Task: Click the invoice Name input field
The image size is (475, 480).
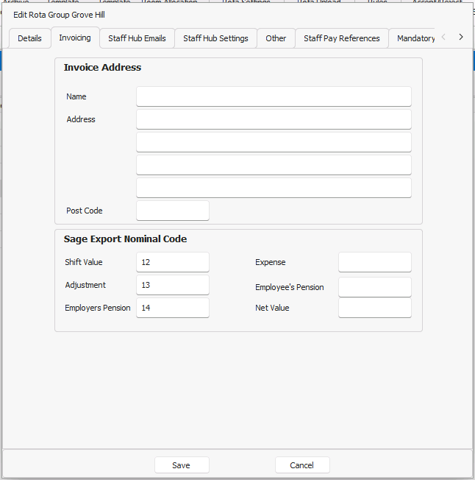Action: click(x=274, y=96)
